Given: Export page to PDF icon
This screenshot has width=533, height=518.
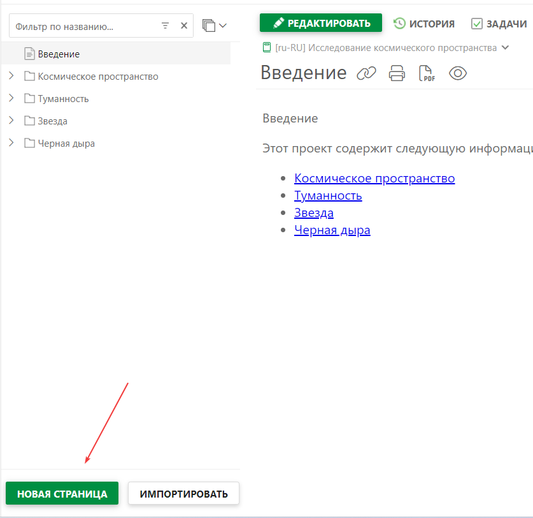Looking at the screenshot, I should tap(427, 73).
